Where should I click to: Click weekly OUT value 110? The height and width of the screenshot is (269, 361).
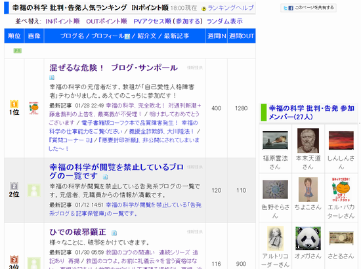point(242,190)
